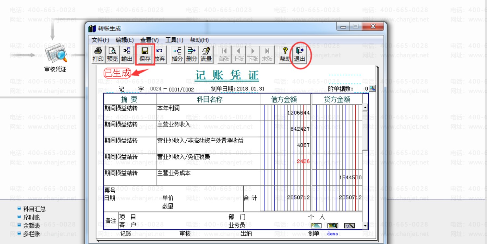Open the 帮助(H) menu
This screenshot has width=487, height=244.
click(x=199, y=40)
